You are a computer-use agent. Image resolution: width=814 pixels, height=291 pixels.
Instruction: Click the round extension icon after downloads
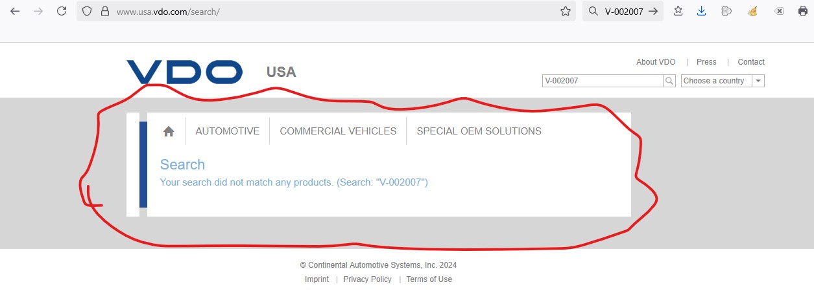pos(726,11)
